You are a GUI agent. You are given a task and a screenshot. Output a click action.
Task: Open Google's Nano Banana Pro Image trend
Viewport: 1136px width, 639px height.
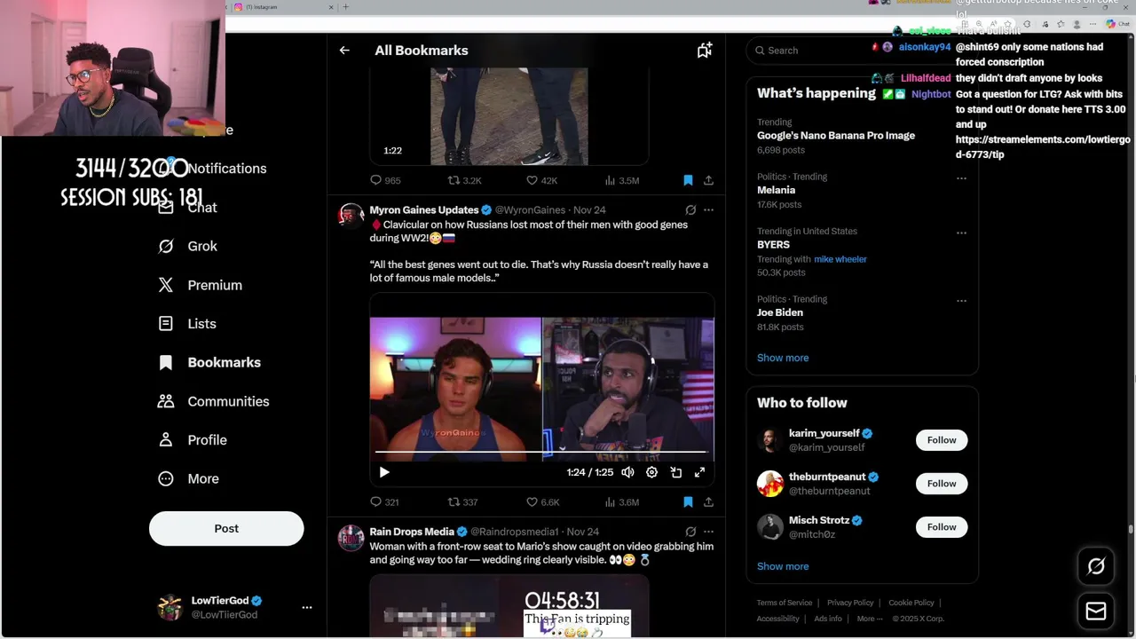[x=836, y=136]
